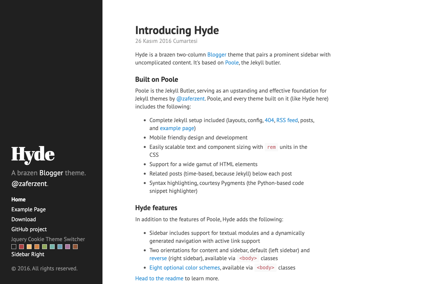This screenshot has width=427, height=284.
Task: Open Example Page from the sidebar
Action: (x=28, y=209)
